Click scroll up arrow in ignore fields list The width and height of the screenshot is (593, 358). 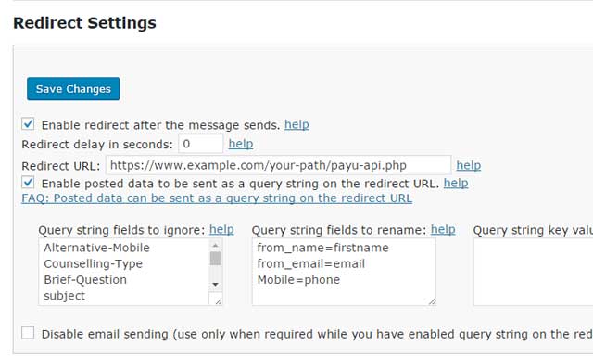216,245
